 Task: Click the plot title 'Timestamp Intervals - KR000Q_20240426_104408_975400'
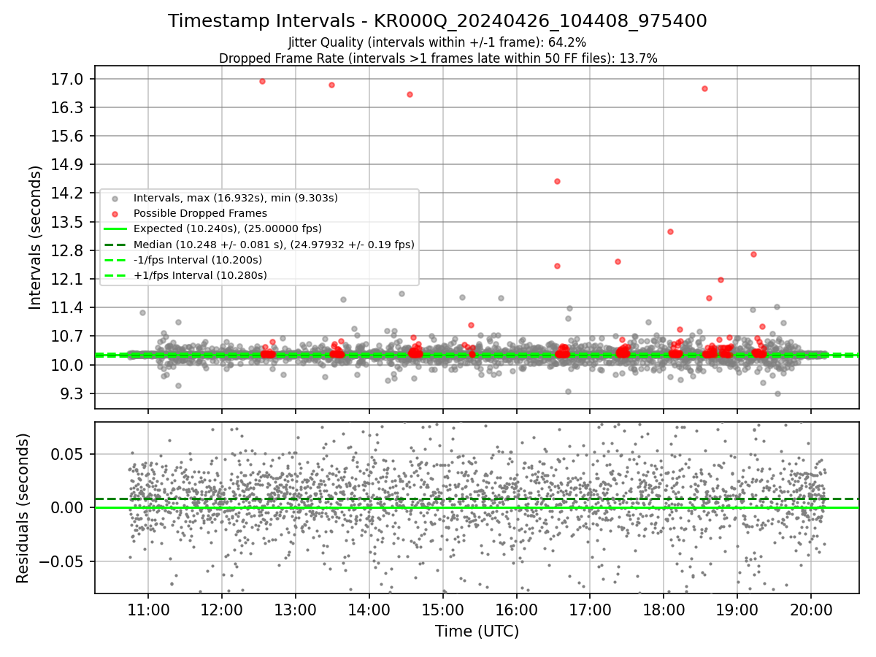click(437, 21)
